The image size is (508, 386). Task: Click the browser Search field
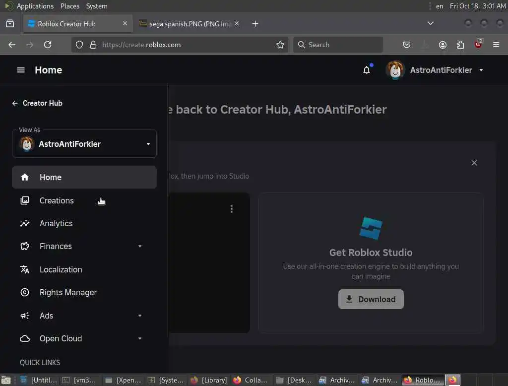pos(338,45)
